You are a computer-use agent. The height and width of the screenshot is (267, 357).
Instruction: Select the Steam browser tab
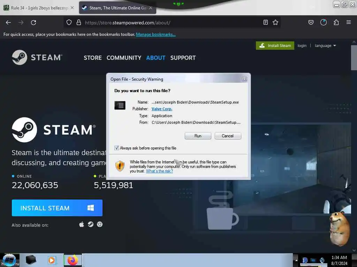[x=117, y=8]
